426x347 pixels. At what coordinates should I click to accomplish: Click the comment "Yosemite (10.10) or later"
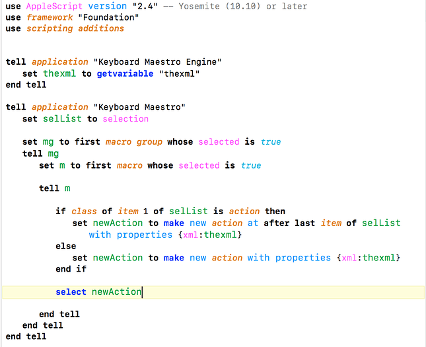click(242, 6)
